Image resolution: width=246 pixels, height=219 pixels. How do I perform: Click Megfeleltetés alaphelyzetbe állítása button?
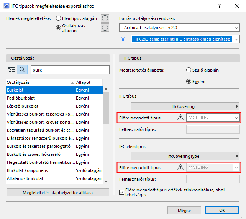tap(58, 193)
